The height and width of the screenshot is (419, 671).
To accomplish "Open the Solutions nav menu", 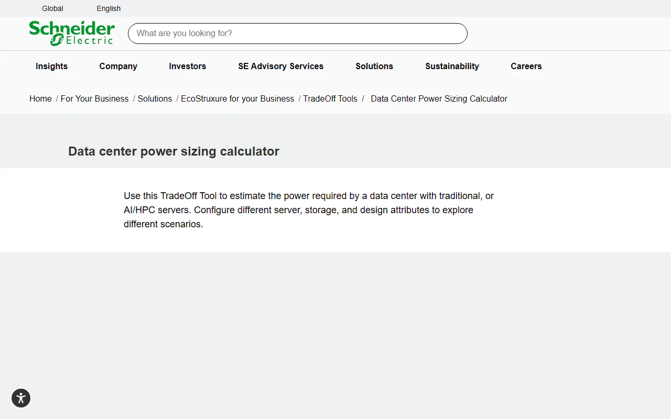I will [374, 66].
